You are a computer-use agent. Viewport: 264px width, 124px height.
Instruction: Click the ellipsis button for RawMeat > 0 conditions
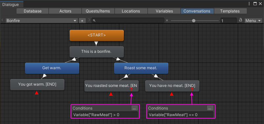[134, 108]
